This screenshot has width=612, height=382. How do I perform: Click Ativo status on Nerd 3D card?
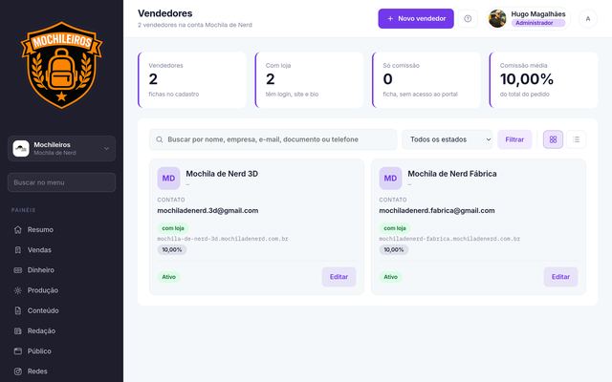coord(168,277)
